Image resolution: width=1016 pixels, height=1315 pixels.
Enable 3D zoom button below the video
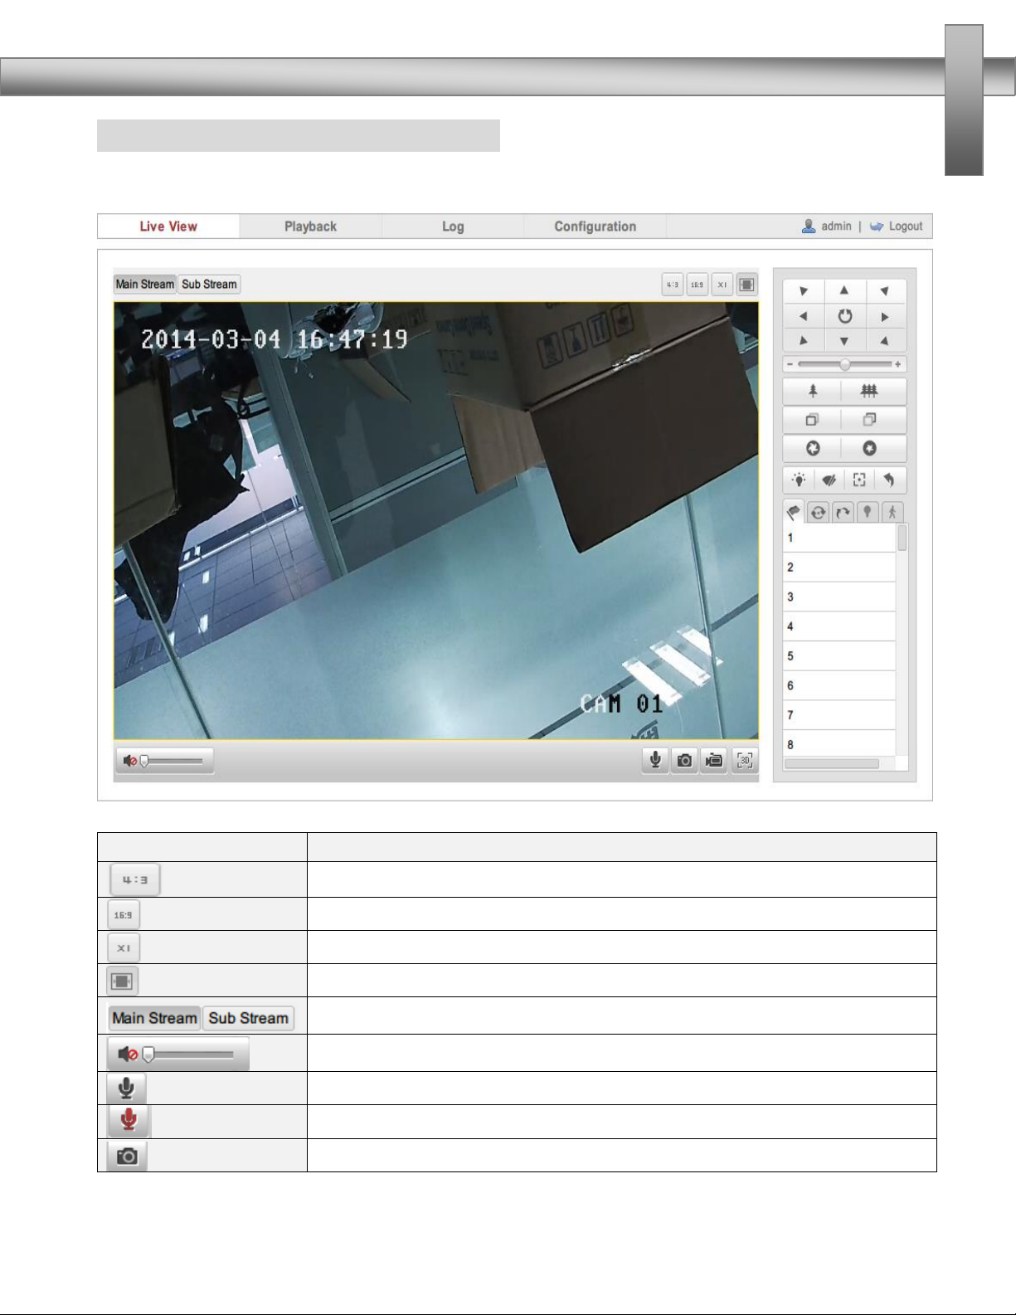pyautogui.click(x=745, y=761)
